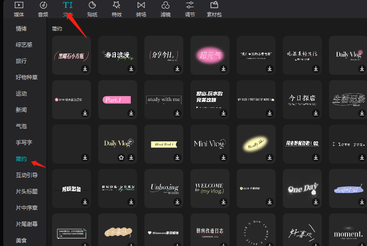Open the 特效 effects tab
Screen dimensions: 367x246
pyautogui.click(x=117, y=10)
